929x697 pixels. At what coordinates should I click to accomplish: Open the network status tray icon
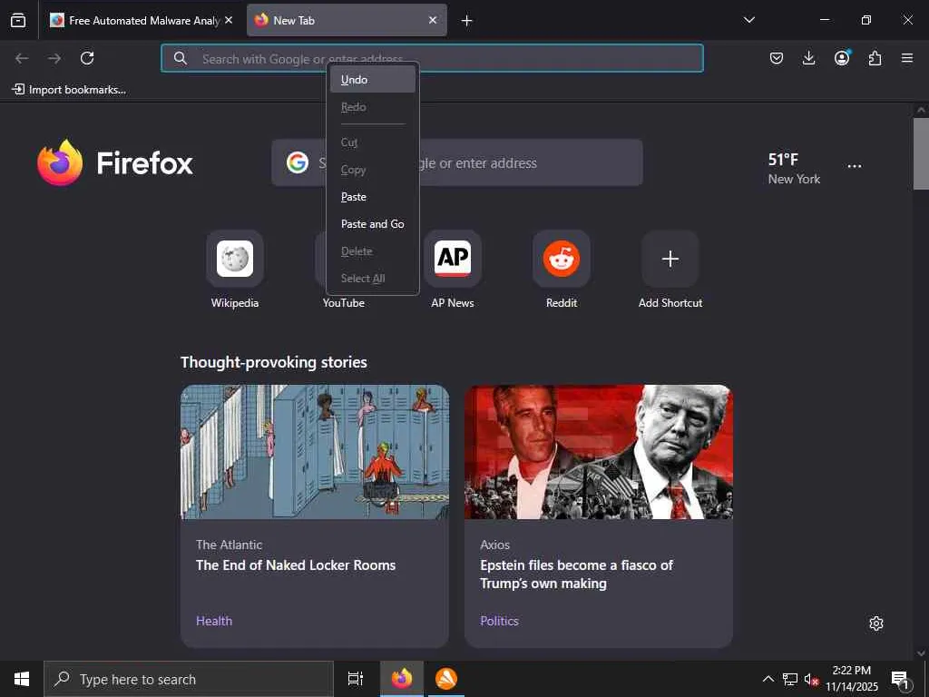[790, 679]
